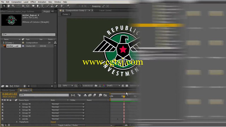This screenshot has width=226, height=127.
Task: Click the Interpret Footage icon in Project panel
Action: click(x=3, y=86)
